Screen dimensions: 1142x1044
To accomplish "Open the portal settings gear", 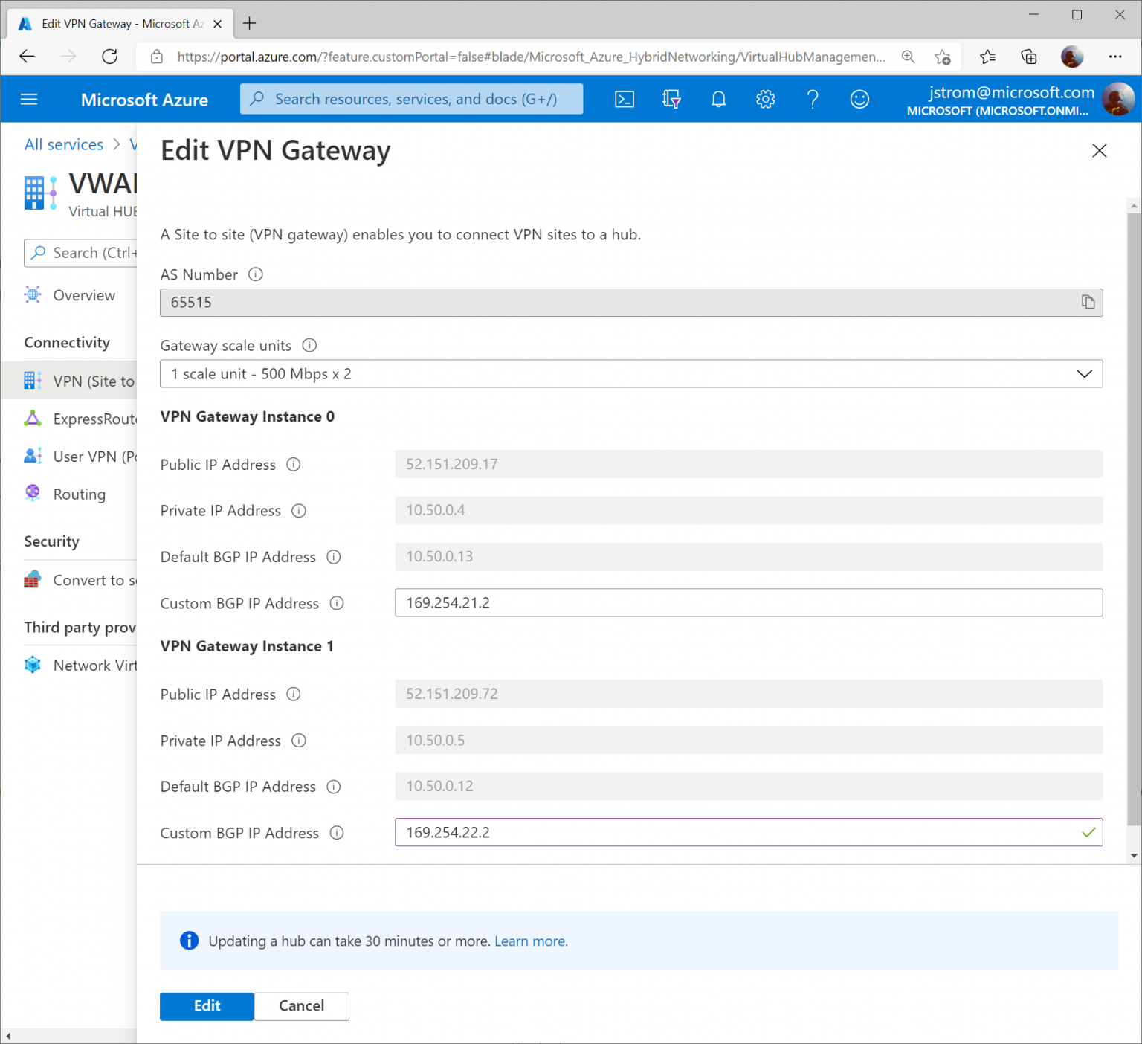I will tap(765, 98).
